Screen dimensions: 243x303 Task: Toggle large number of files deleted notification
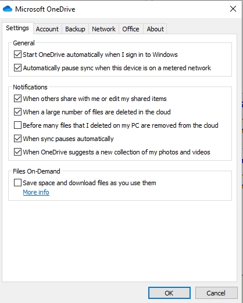(x=17, y=112)
